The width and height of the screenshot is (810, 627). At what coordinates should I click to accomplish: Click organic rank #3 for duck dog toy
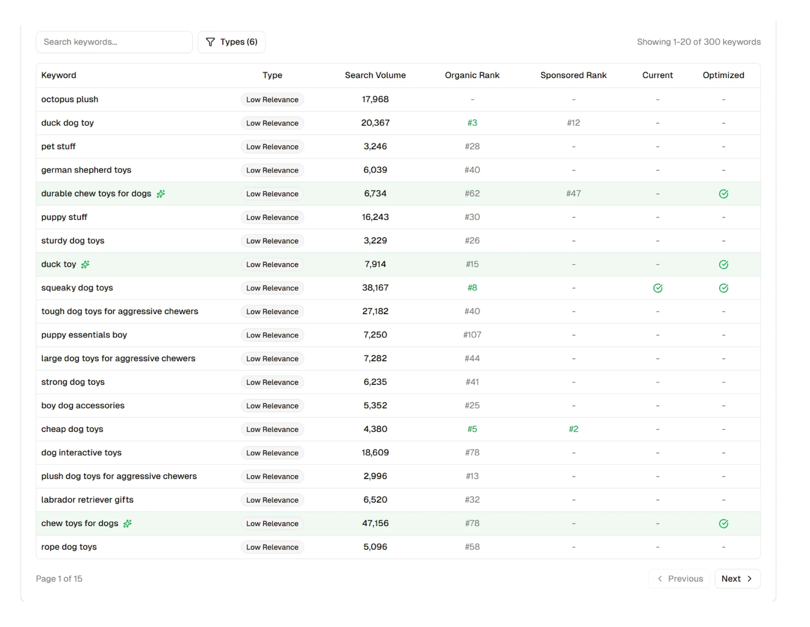[472, 123]
